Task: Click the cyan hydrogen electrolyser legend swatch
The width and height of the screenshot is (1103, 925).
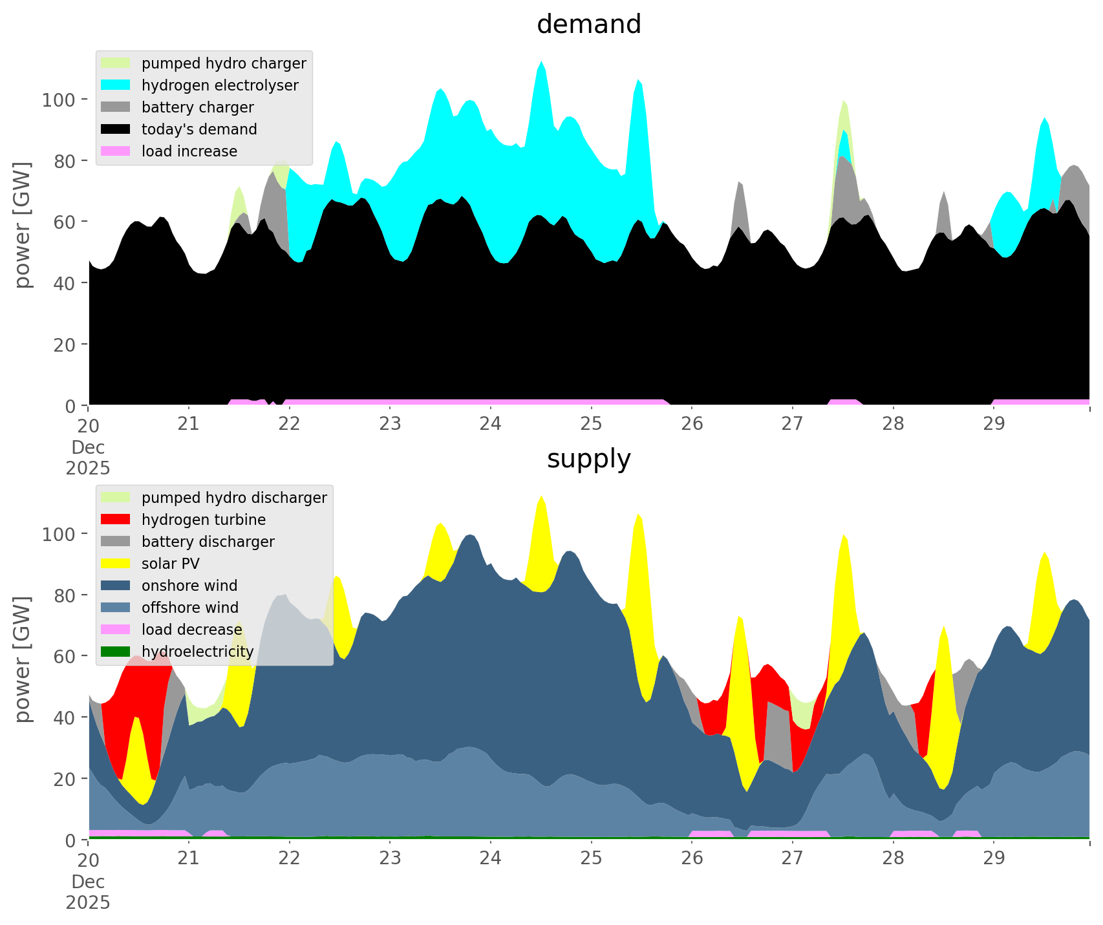Action: [x=116, y=85]
